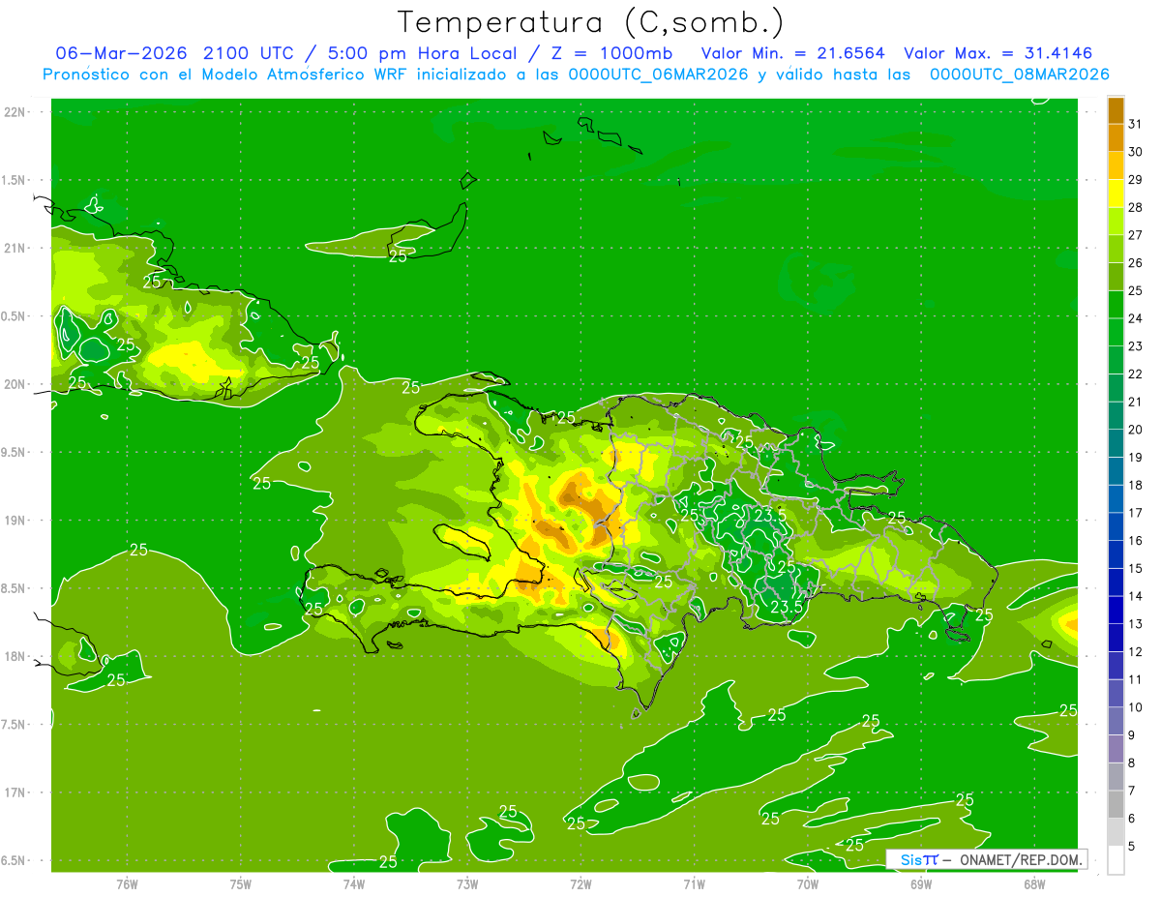Screen dimensions: 1161x897
Task: Pick the purple swatch between legend 9 and 10
Action: (x=1116, y=721)
